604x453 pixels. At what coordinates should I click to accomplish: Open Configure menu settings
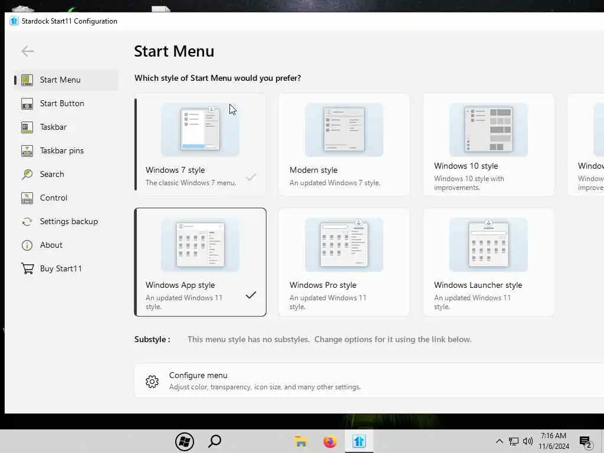pyautogui.click(x=369, y=380)
